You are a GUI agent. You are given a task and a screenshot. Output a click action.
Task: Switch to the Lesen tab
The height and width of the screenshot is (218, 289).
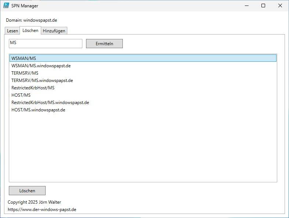click(12, 31)
